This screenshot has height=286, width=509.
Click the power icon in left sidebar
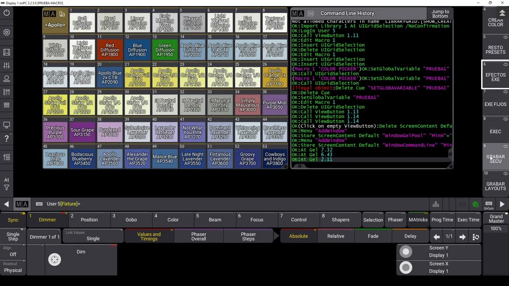pyautogui.click(x=7, y=13)
